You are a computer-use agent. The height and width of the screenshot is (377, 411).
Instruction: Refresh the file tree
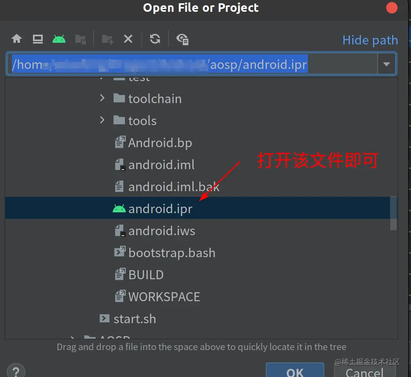tap(155, 39)
